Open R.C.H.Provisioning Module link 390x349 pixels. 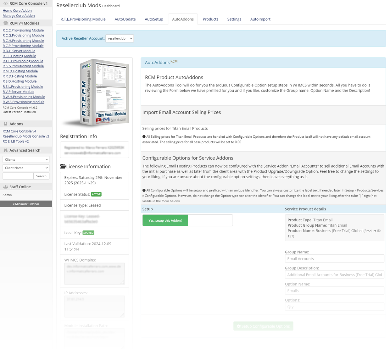[23, 41]
